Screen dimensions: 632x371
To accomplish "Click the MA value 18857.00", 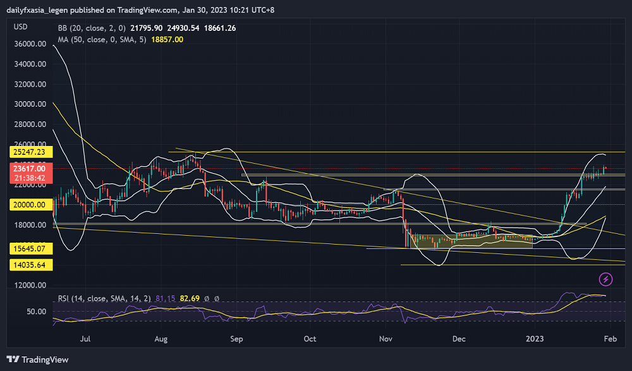I will pos(167,40).
